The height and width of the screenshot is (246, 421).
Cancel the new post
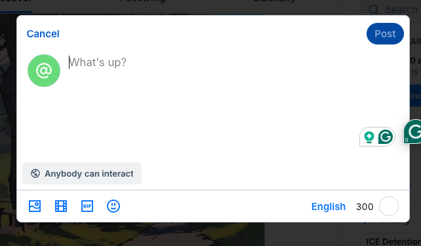pyautogui.click(x=43, y=34)
